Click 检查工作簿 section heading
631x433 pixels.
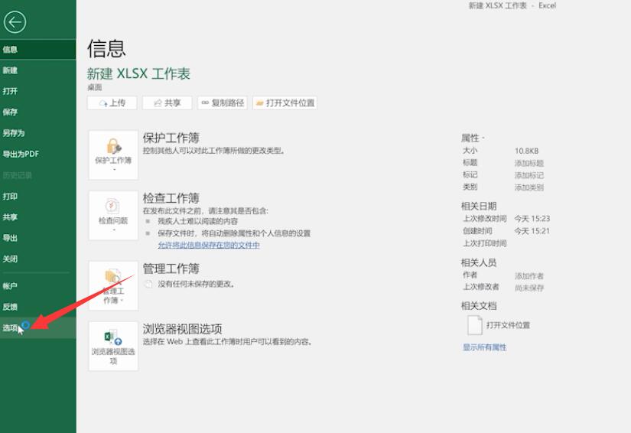point(171,198)
